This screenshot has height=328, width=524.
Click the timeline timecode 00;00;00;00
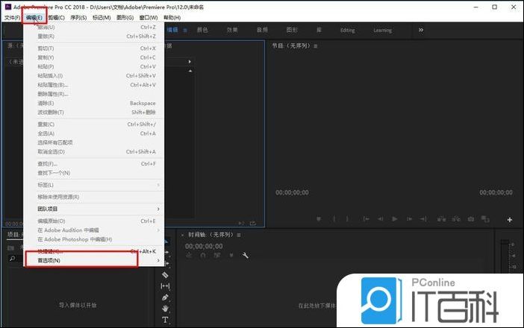click(x=204, y=246)
